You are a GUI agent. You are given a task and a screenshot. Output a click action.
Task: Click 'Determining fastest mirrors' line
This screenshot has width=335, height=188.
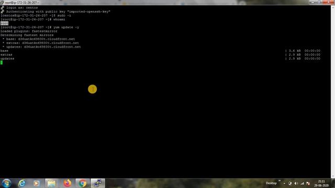[27, 35]
